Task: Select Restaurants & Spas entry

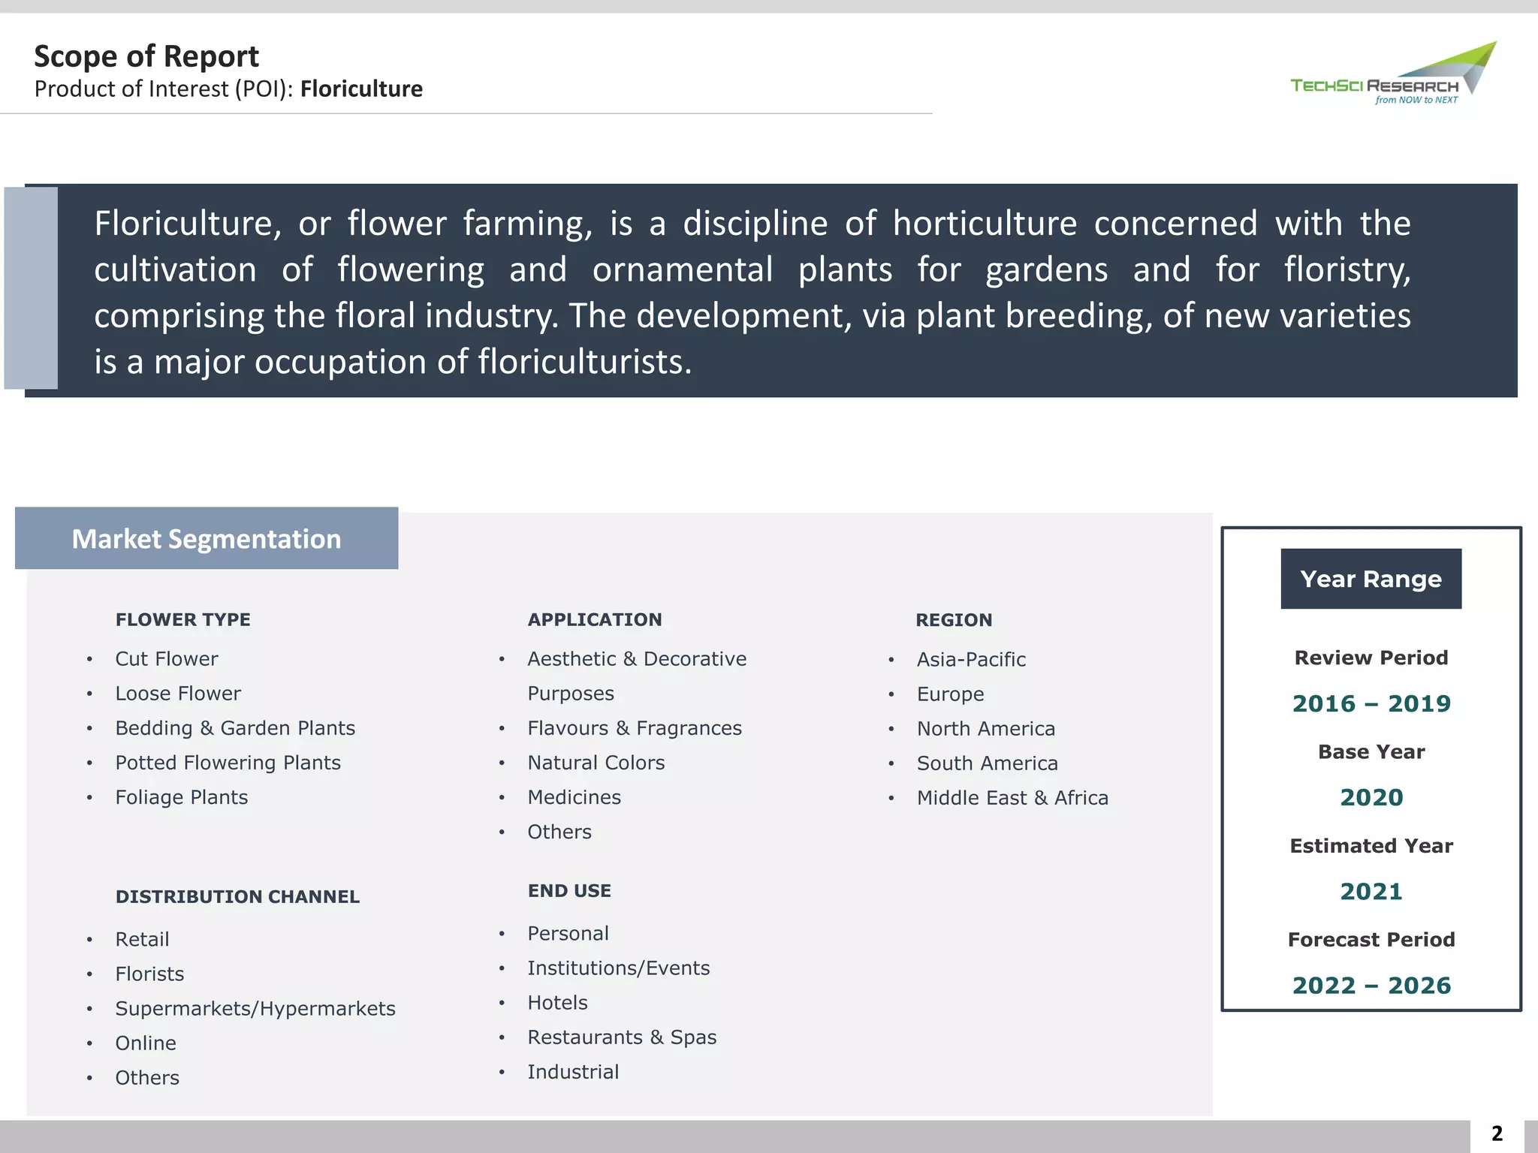Action: pos(622,1037)
